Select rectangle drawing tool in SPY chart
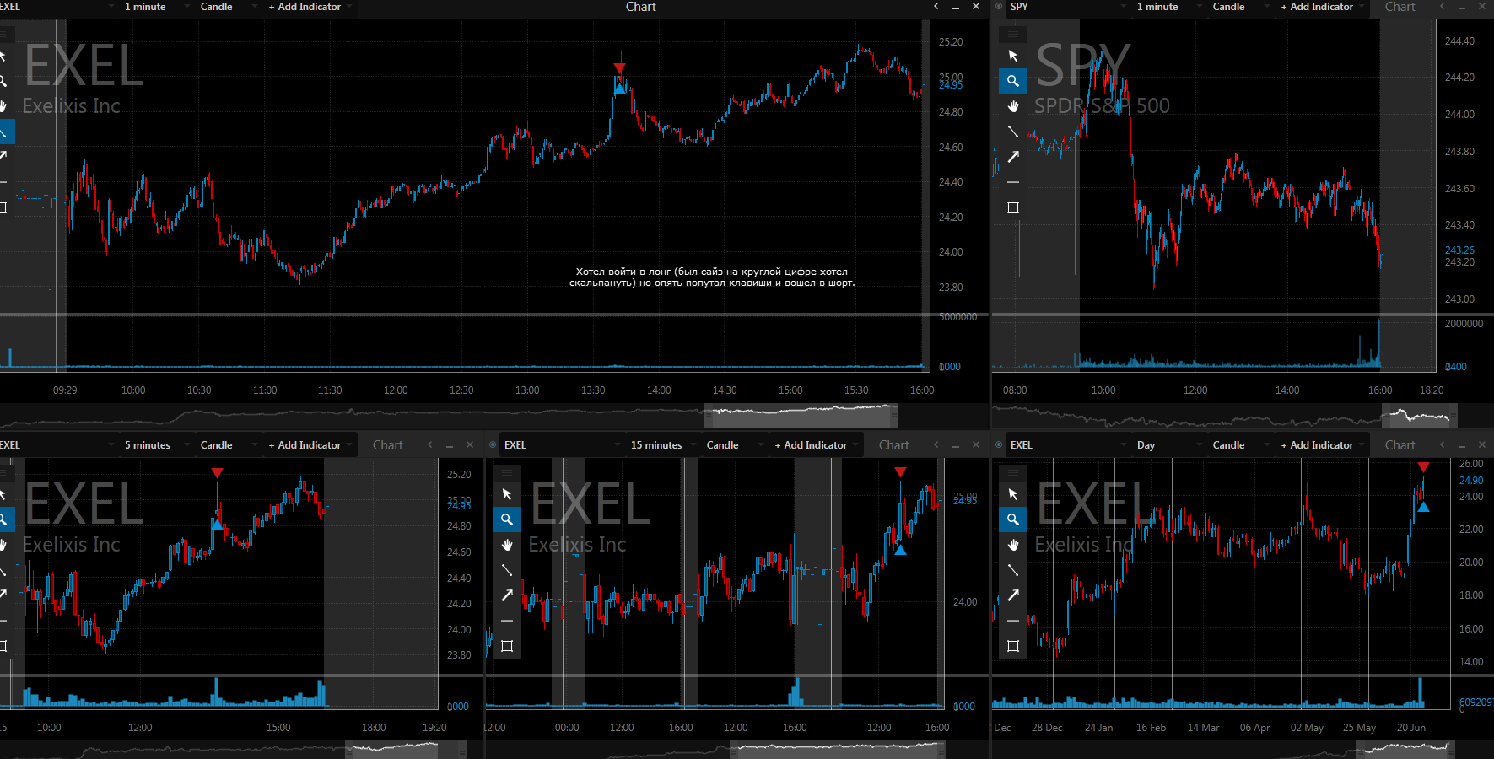The height and width of the screenshot is (759, 1494). click(x=1013, y=207)
